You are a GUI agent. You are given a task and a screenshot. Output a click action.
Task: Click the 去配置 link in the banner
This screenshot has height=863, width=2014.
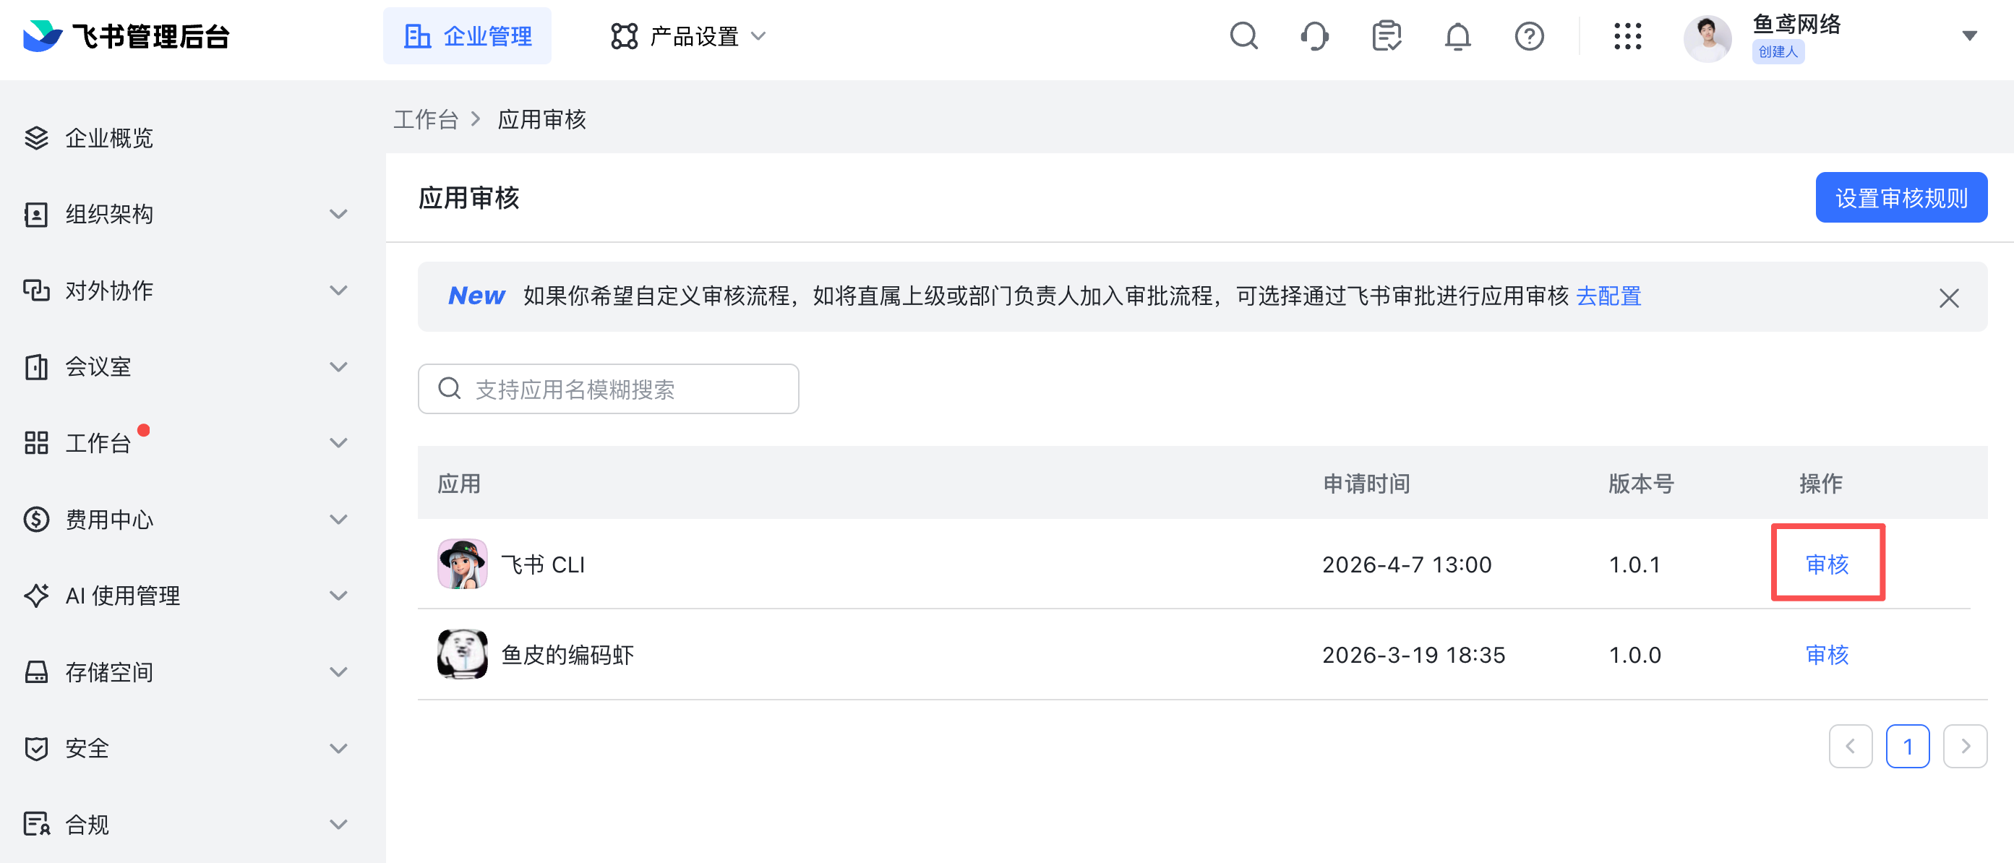[x=1608, y=296]
